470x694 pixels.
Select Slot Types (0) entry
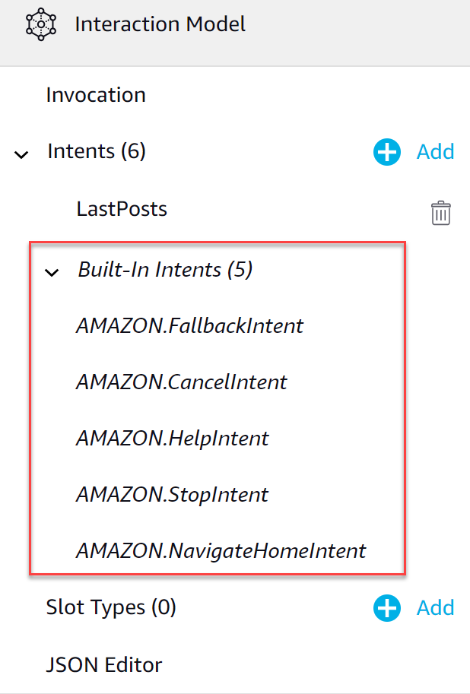pos(111,608)
